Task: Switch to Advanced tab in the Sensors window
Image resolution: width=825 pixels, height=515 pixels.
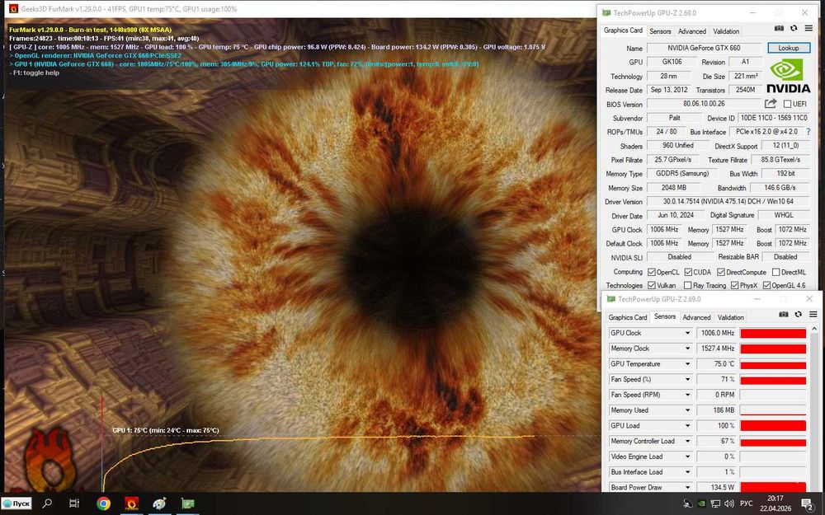Action: coord(696,317)
